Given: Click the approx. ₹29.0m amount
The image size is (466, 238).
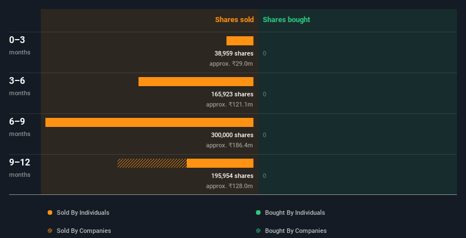Looking at the screenshot, I should pyautogui.click(x=231, y=63).
